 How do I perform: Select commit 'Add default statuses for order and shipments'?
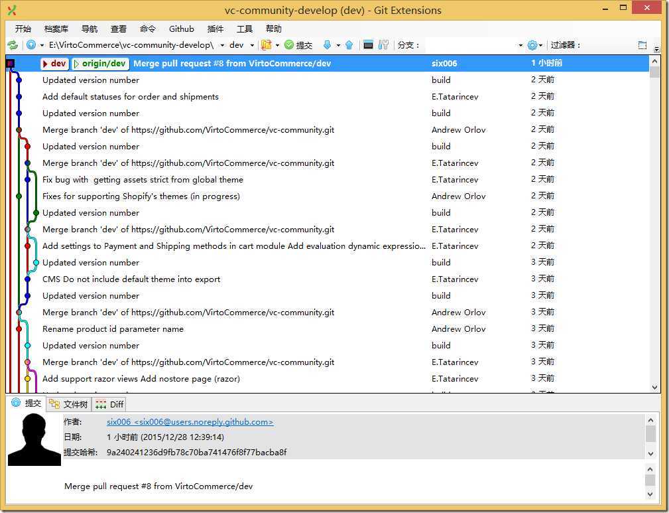328,96
